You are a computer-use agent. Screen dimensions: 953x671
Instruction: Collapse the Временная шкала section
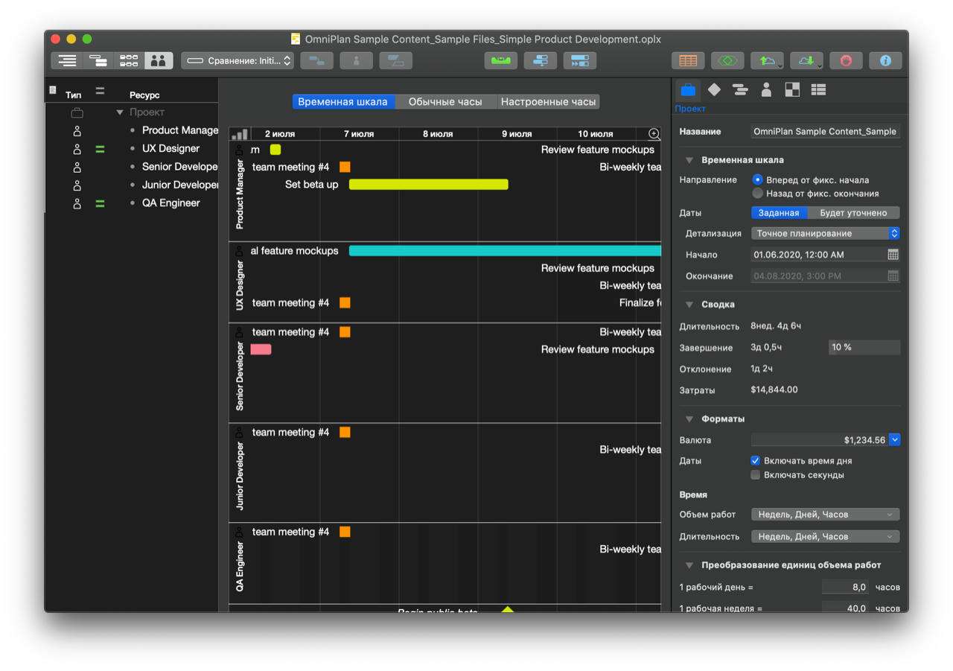[689, 160]
